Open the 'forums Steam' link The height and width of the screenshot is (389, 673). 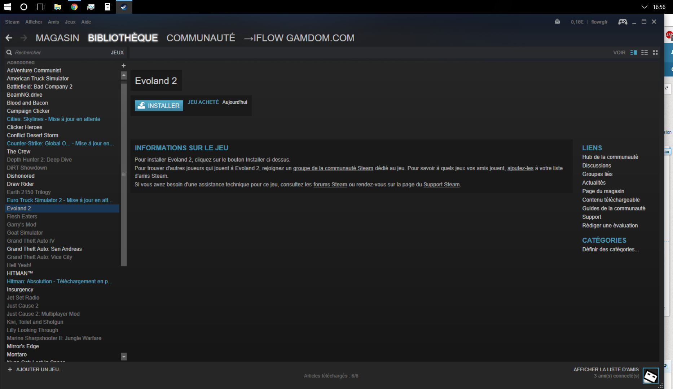point(330,185)
